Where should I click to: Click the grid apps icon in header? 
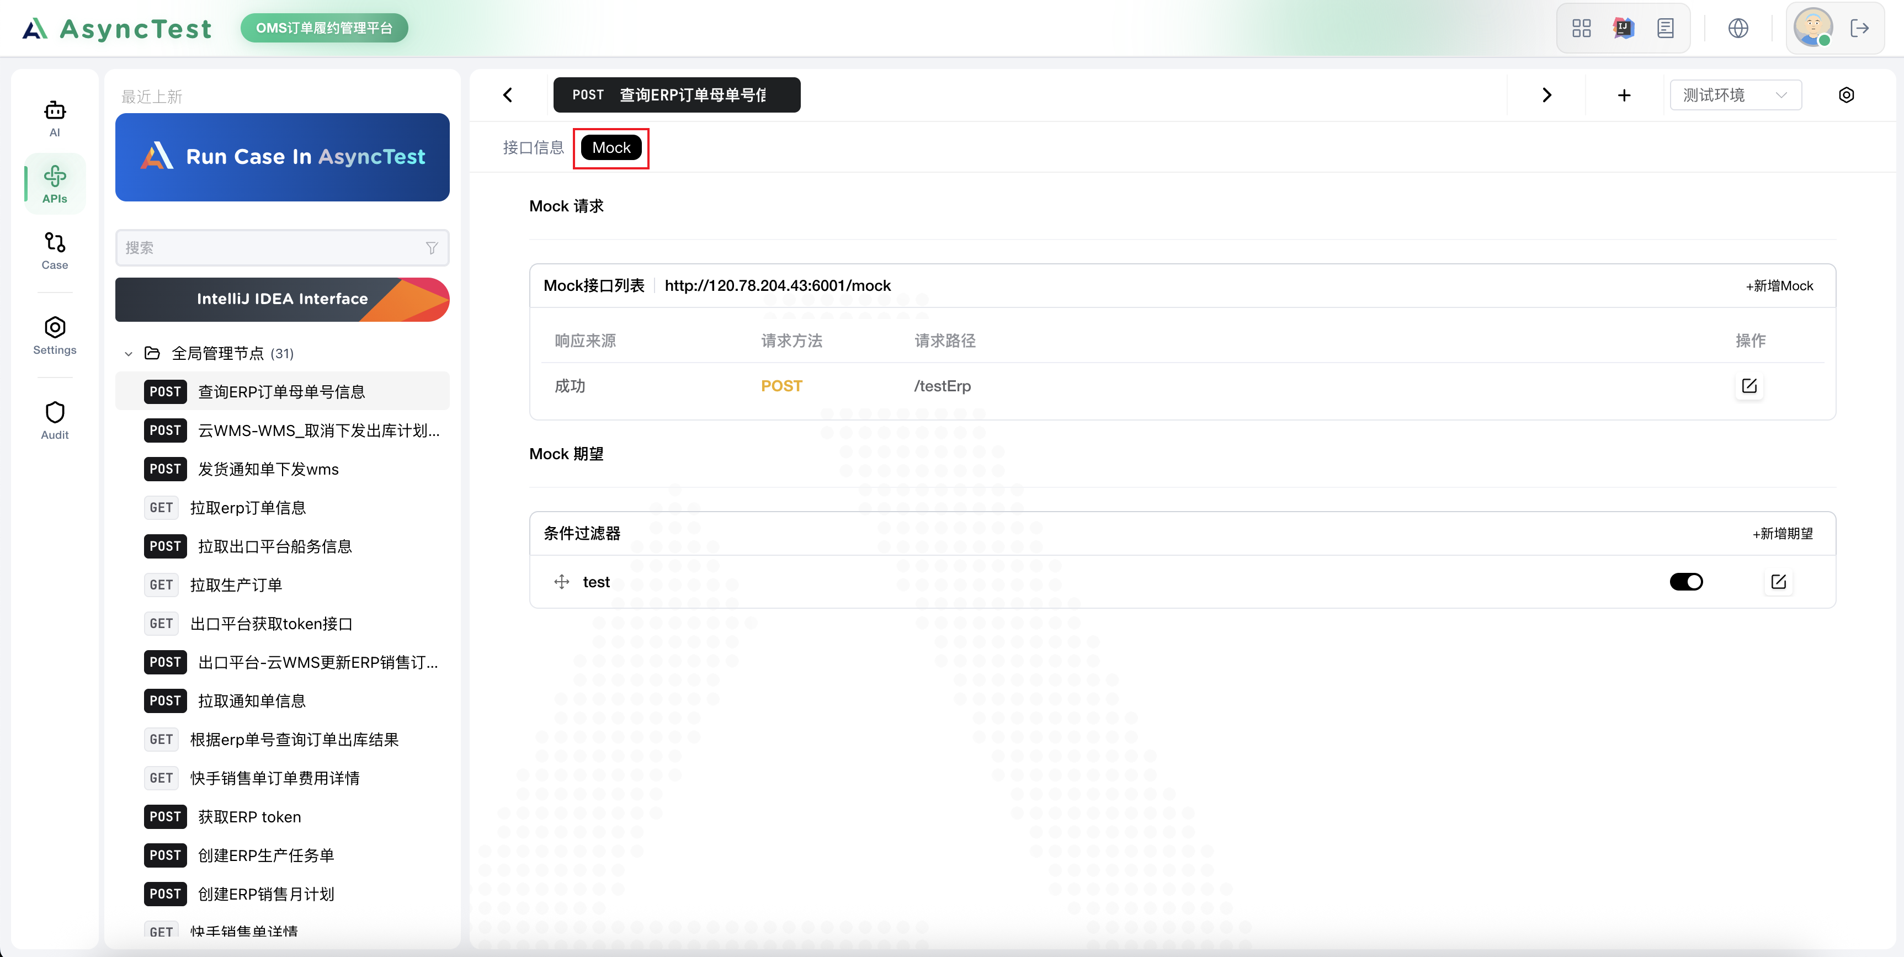pos(1581,28)
